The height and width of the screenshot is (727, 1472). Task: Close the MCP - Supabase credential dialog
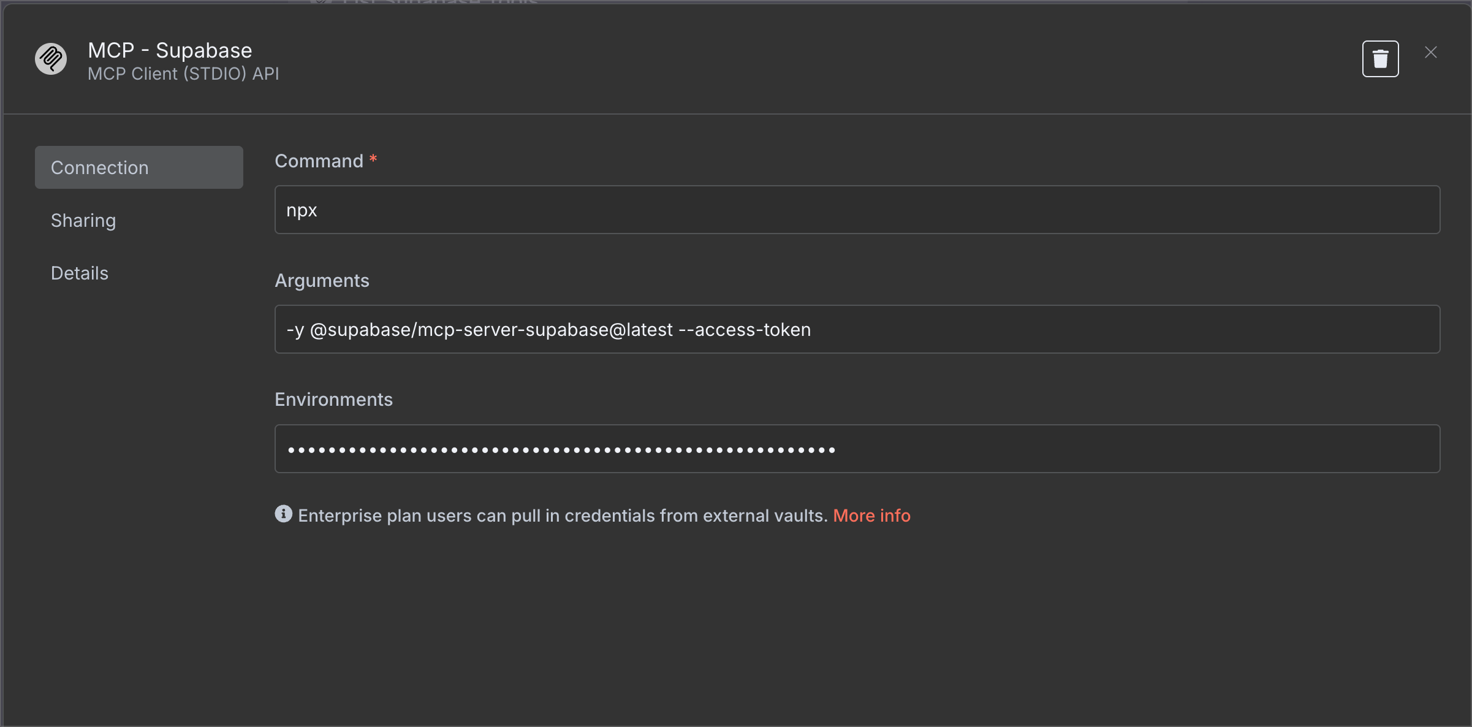point(1431,53)
